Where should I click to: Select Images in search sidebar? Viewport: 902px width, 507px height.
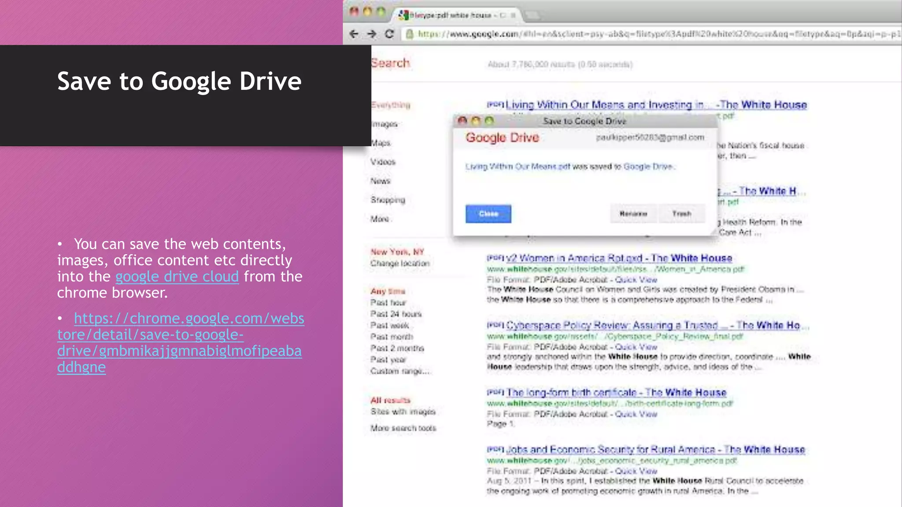point(384,124)
